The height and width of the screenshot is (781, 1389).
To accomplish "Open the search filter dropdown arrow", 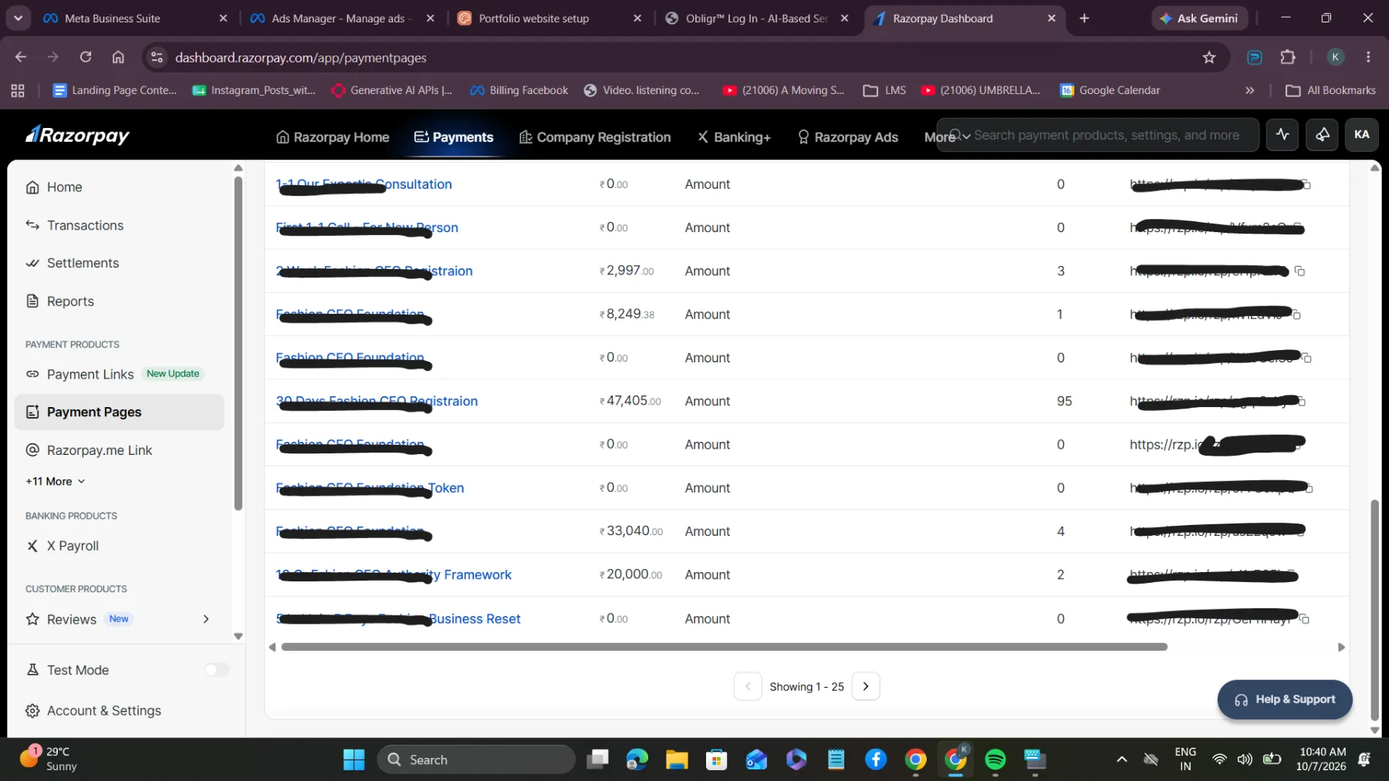I will tap(966, 136).
